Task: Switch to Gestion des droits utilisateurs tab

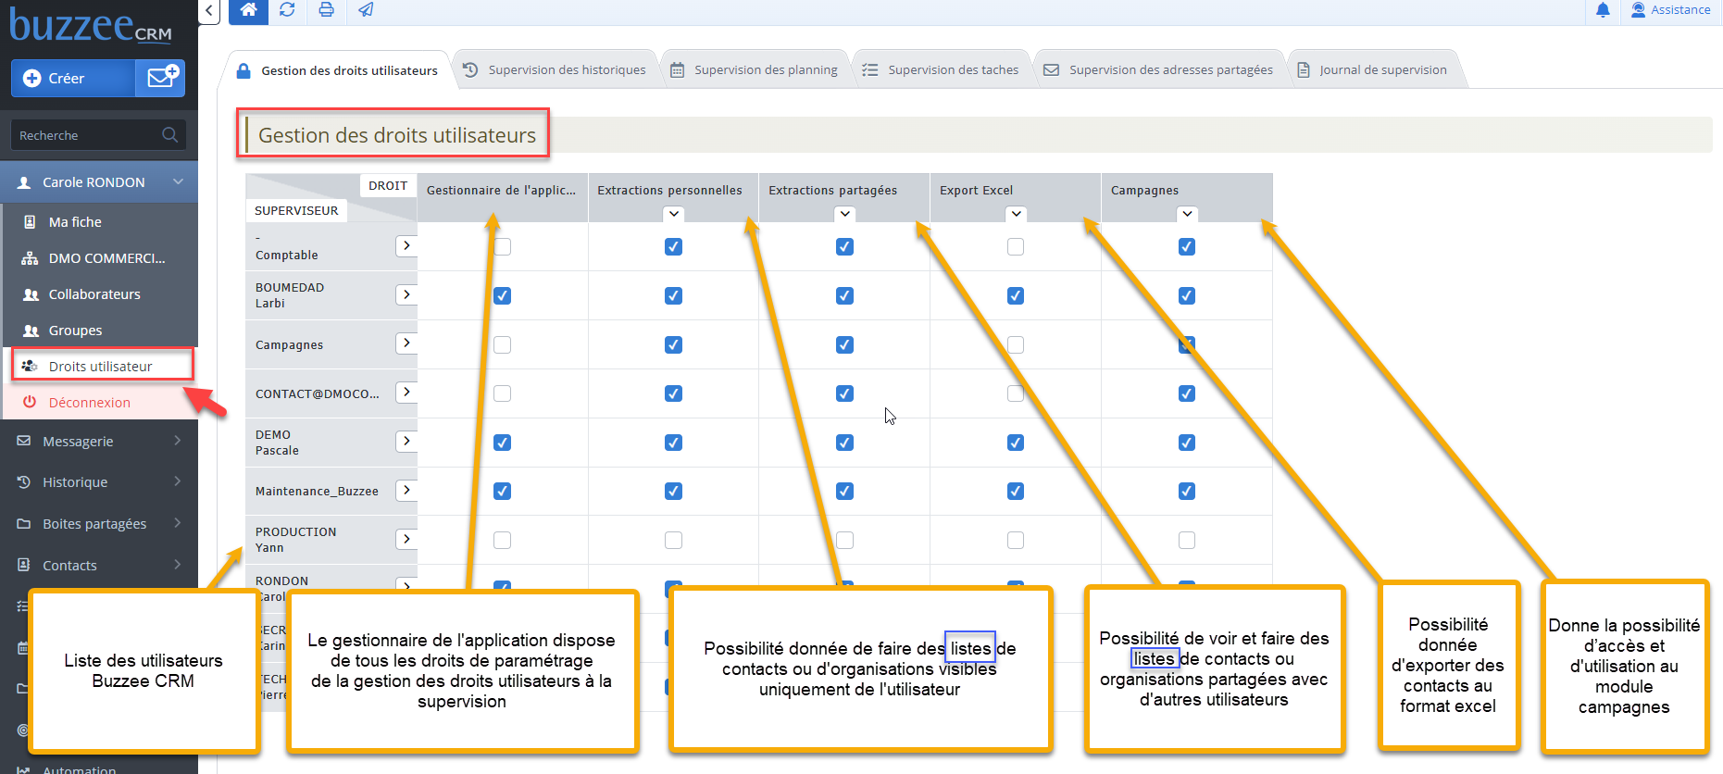Action: click(x=338, y=70)
